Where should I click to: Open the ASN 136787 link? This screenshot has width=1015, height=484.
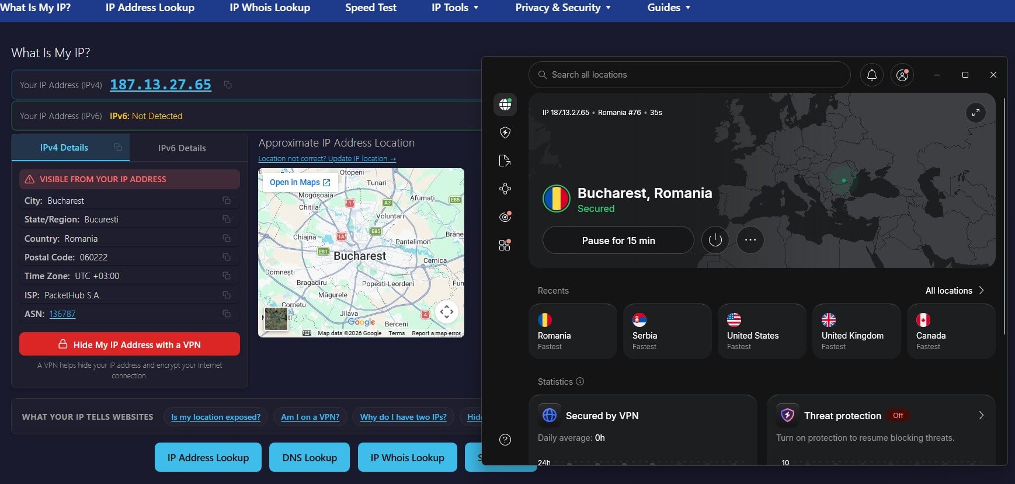coord(62,314)
